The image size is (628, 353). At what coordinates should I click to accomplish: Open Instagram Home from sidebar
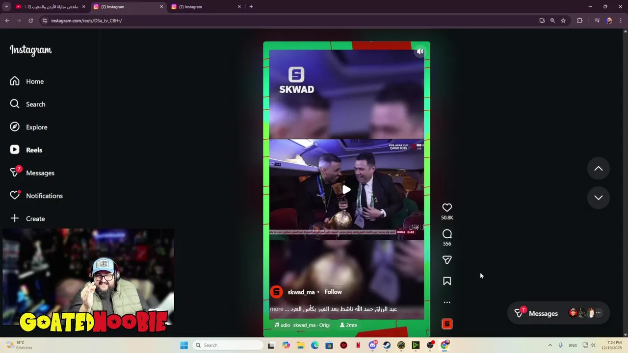pyautogui.click(x=27, y=81)
